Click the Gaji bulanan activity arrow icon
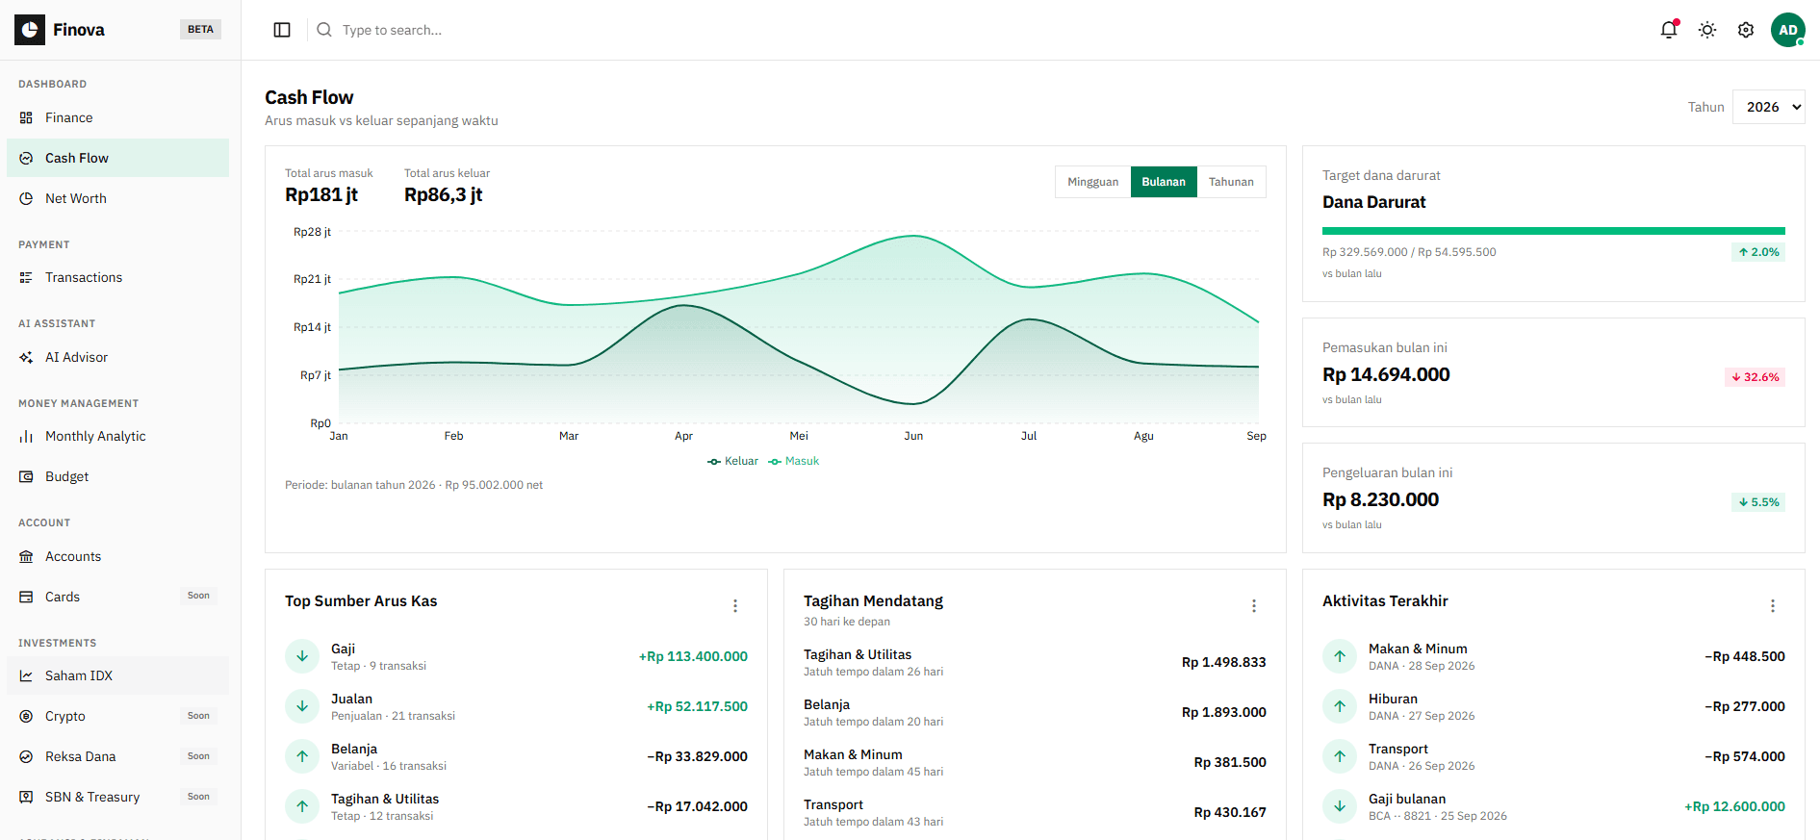This screenshot has width=1820, height=840. pyautogui.click(x=1340, y=806)
